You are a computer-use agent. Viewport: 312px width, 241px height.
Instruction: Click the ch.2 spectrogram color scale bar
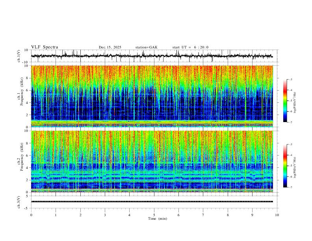tap(285, 166)
